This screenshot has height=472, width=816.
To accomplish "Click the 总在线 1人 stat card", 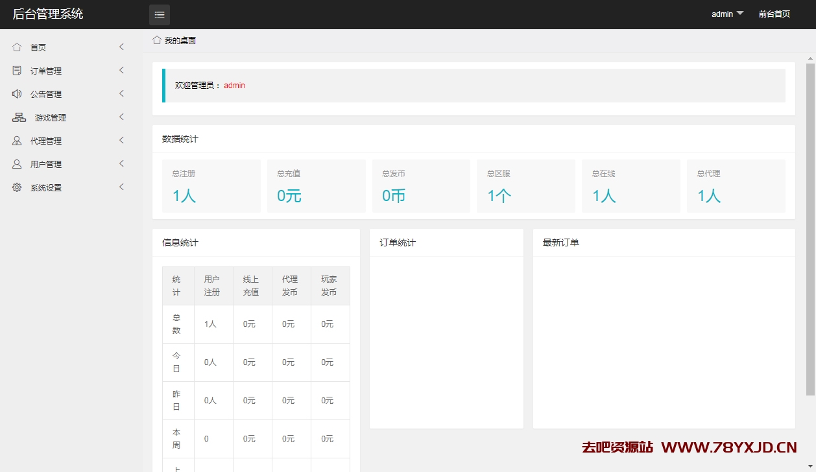I will pos(631,186).
